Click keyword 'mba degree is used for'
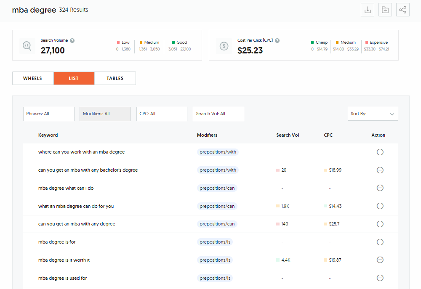This screenshot has width=421, height=289. click(63, 278)
